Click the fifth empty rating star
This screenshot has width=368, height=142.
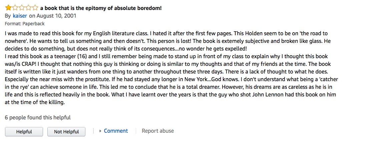tap(35, 8)
